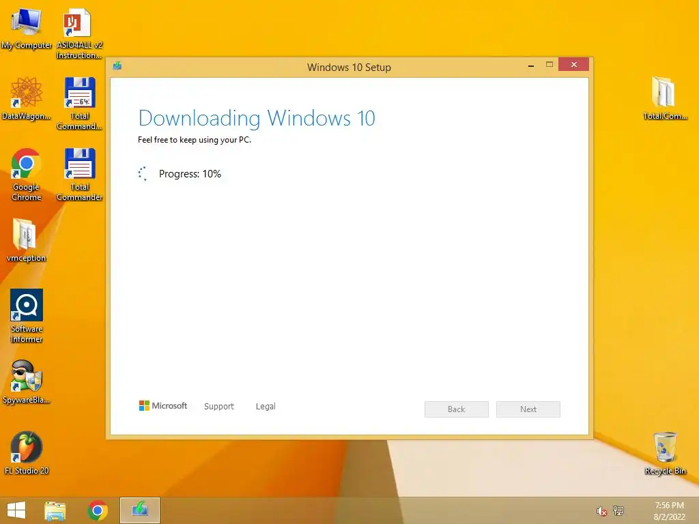
Task: Open Chrome from the taskbar
Action: [98, 510]
